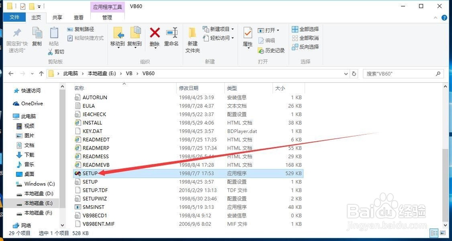The image size is (452, 241).
Task: Select Windows (C:) drive in sidebar
Action: 35,184
